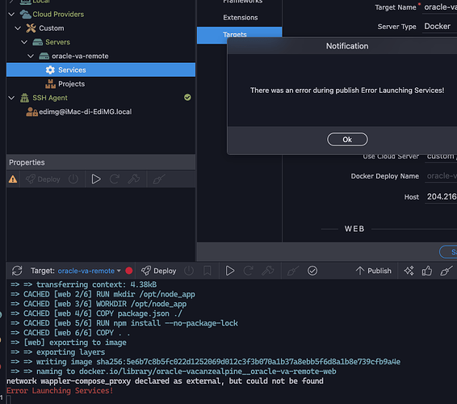Click the Publish button
This screenshot has width=457, height=404.
pyautogui.click(x=373, y=271)
